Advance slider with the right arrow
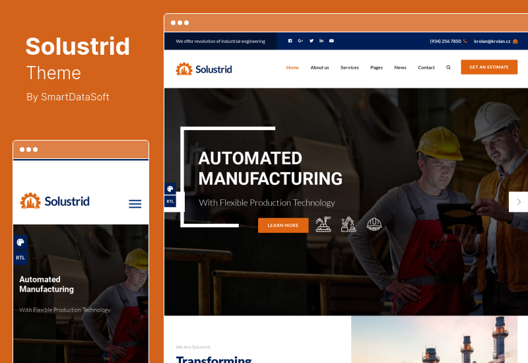This screenshot has width=528, height=363. click(x=519, y=202)
